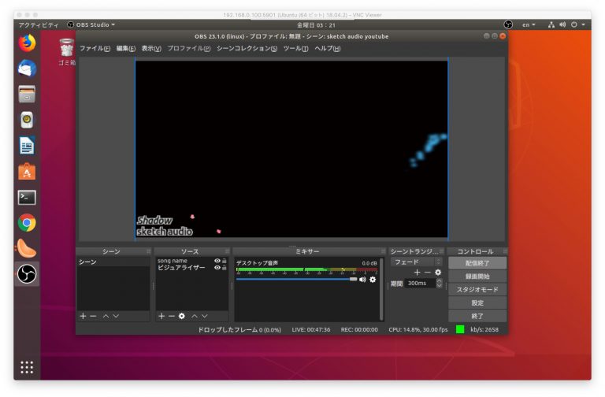605x397 pixels.
Task: Move the scene up with the arrow
Action: [106, 316]
